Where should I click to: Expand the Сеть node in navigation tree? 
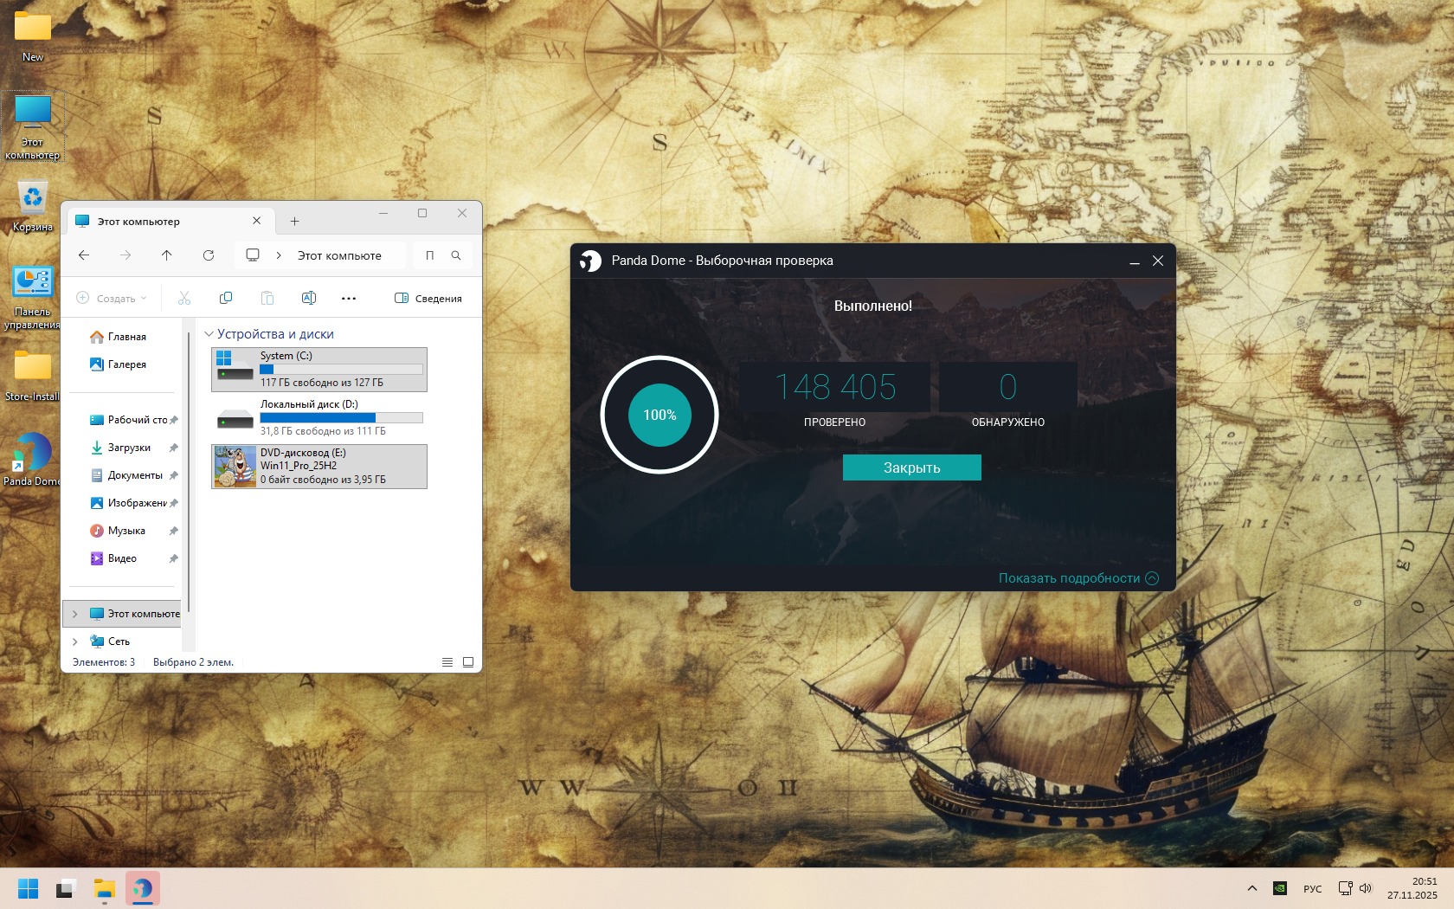[75, 641]
